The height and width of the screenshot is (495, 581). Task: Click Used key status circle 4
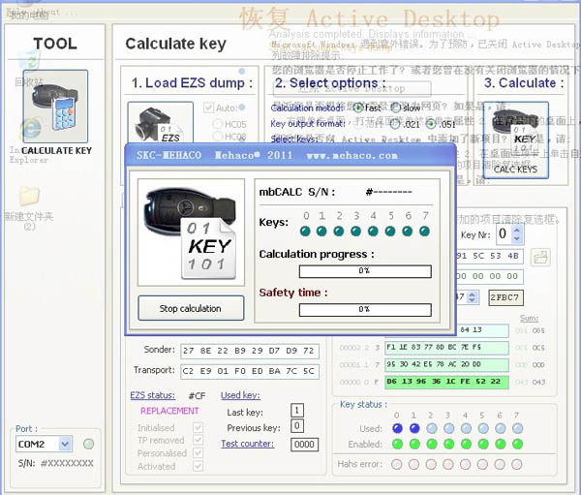coord(466,428)
